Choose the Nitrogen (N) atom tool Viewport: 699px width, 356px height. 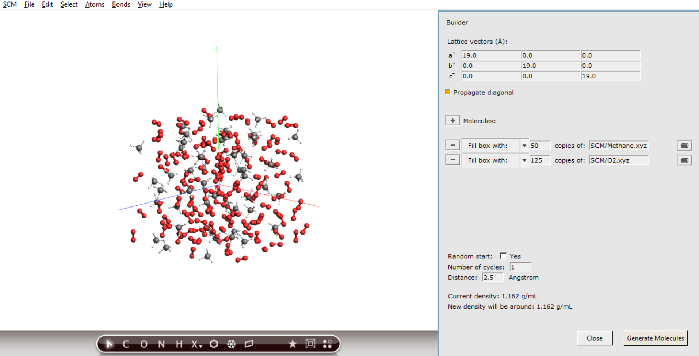pyautogui.click(x=161, y=344)
